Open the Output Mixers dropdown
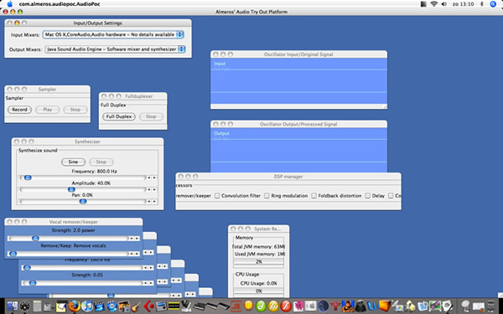Viewport: 503px width, 314px height. point(115,49)
